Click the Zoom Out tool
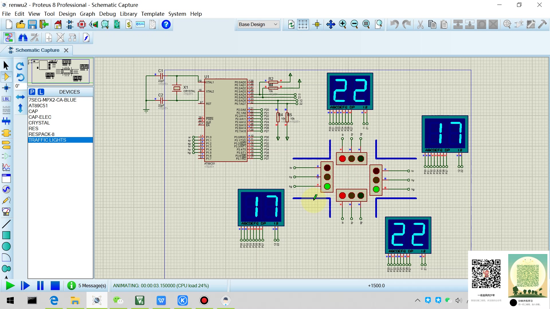Screen dimensions: 550x309 [x=354, y=24]
